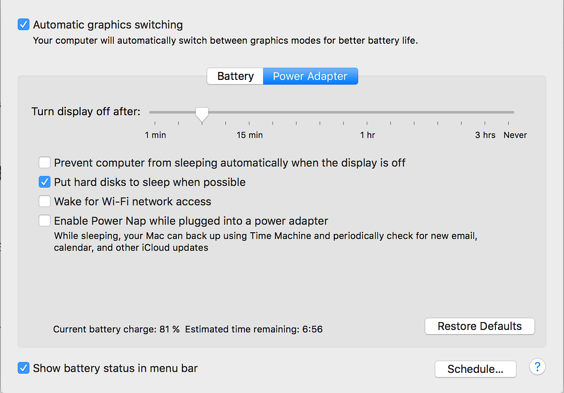Click the Never label beside the slider

[515, 135]
